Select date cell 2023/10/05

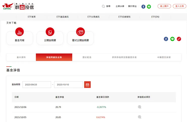click(20, 117)
